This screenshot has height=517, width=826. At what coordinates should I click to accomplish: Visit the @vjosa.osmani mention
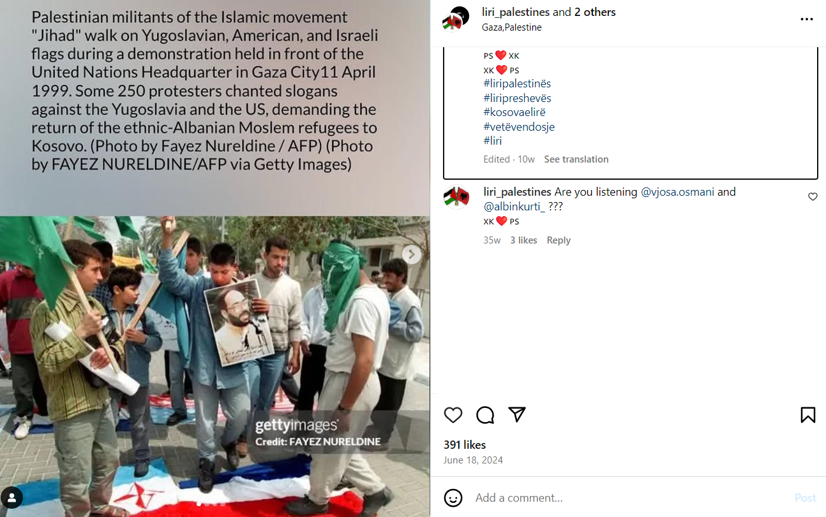[677, 192]
